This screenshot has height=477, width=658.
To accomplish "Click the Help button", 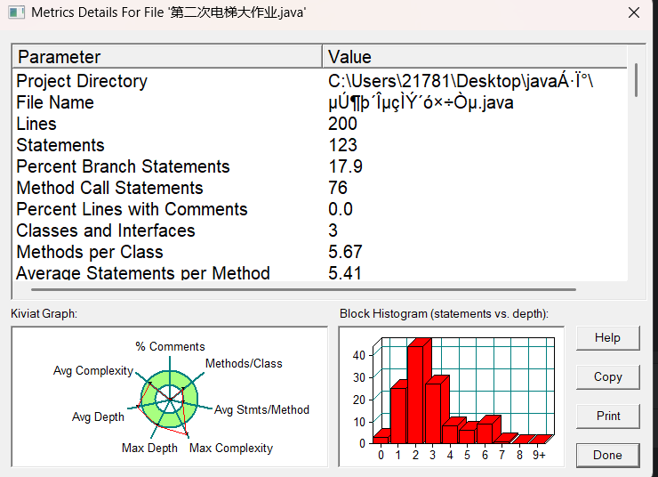I will [607, 338].
